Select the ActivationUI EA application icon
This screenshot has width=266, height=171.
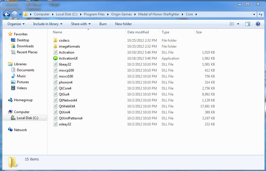[55, 58]
